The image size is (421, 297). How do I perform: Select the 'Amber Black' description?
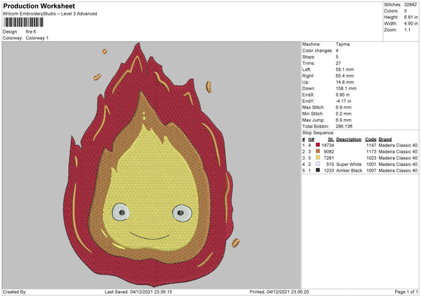click(x=349, y=170)
